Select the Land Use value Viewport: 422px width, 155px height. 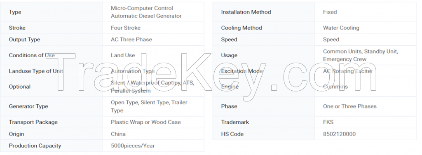123,55
